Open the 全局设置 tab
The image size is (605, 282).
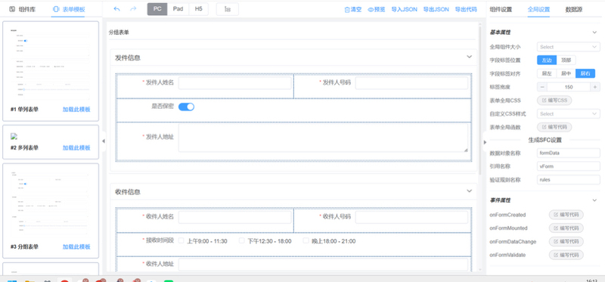point(538,10)
